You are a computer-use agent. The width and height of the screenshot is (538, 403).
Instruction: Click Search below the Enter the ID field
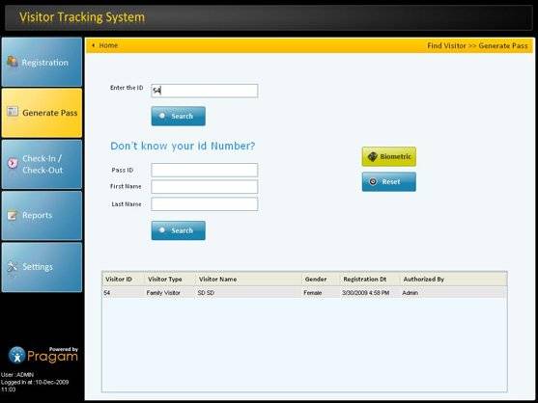pos(179,116)
